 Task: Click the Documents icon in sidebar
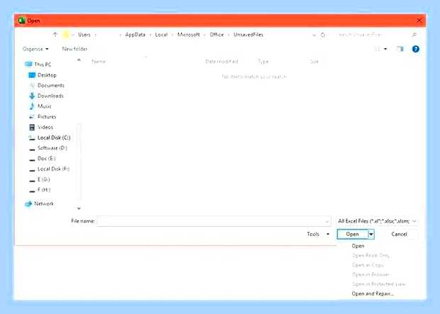tap(32, 85)
